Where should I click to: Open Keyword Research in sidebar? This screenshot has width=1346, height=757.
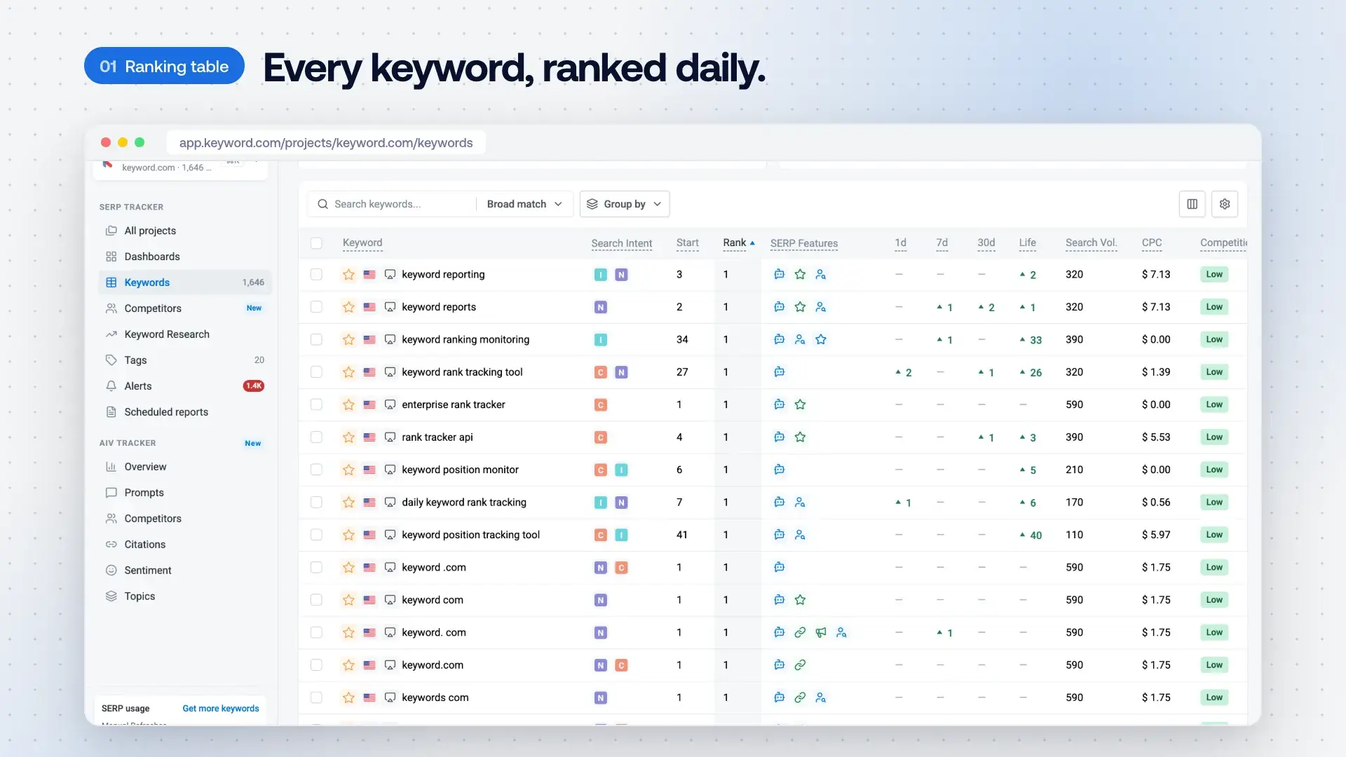184,334
